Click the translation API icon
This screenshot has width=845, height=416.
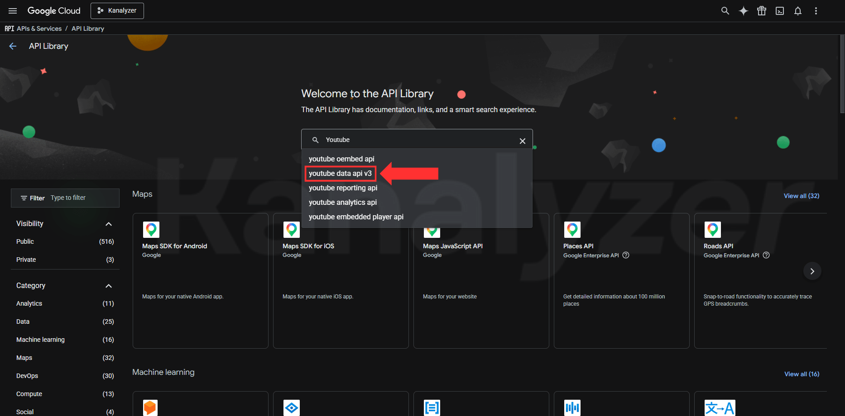[720, 408]
